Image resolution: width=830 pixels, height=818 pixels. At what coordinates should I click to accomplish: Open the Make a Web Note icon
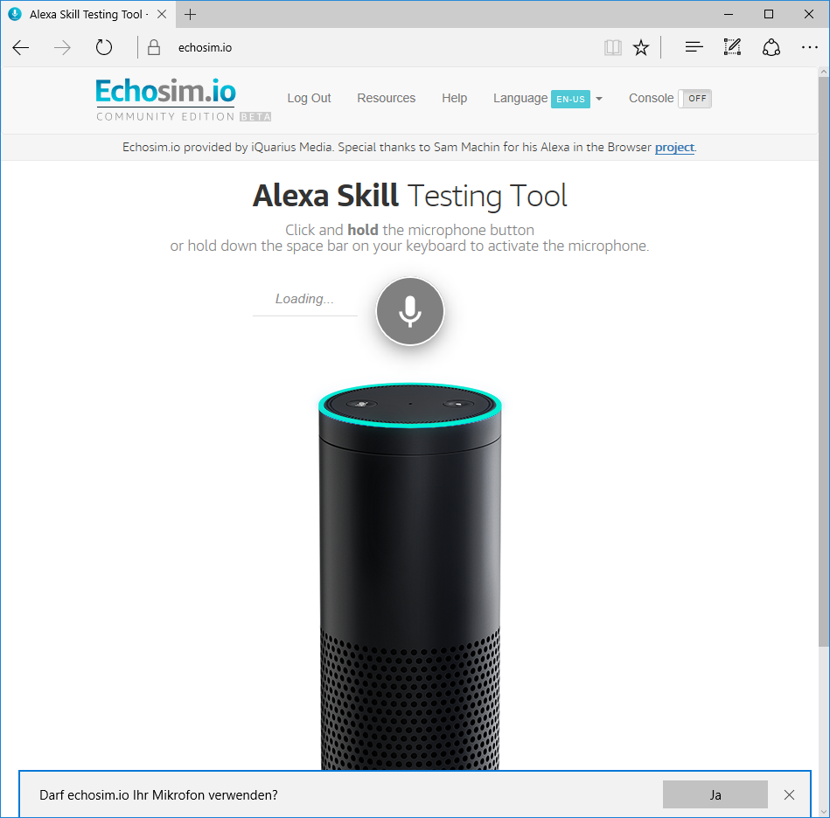pos(732,48)
